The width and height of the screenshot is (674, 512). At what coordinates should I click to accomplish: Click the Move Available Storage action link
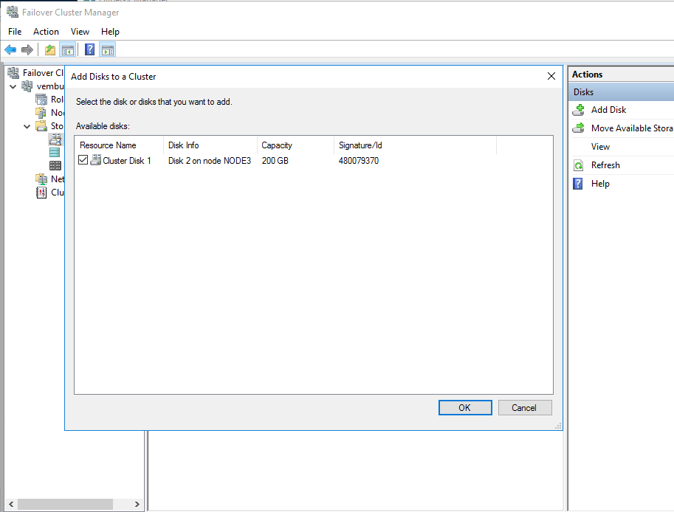tap(632, 128)
